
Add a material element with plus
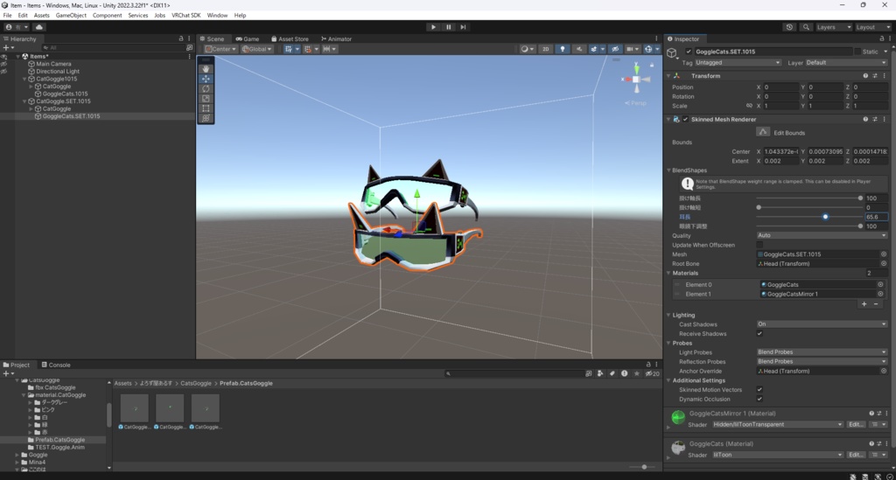864,304
